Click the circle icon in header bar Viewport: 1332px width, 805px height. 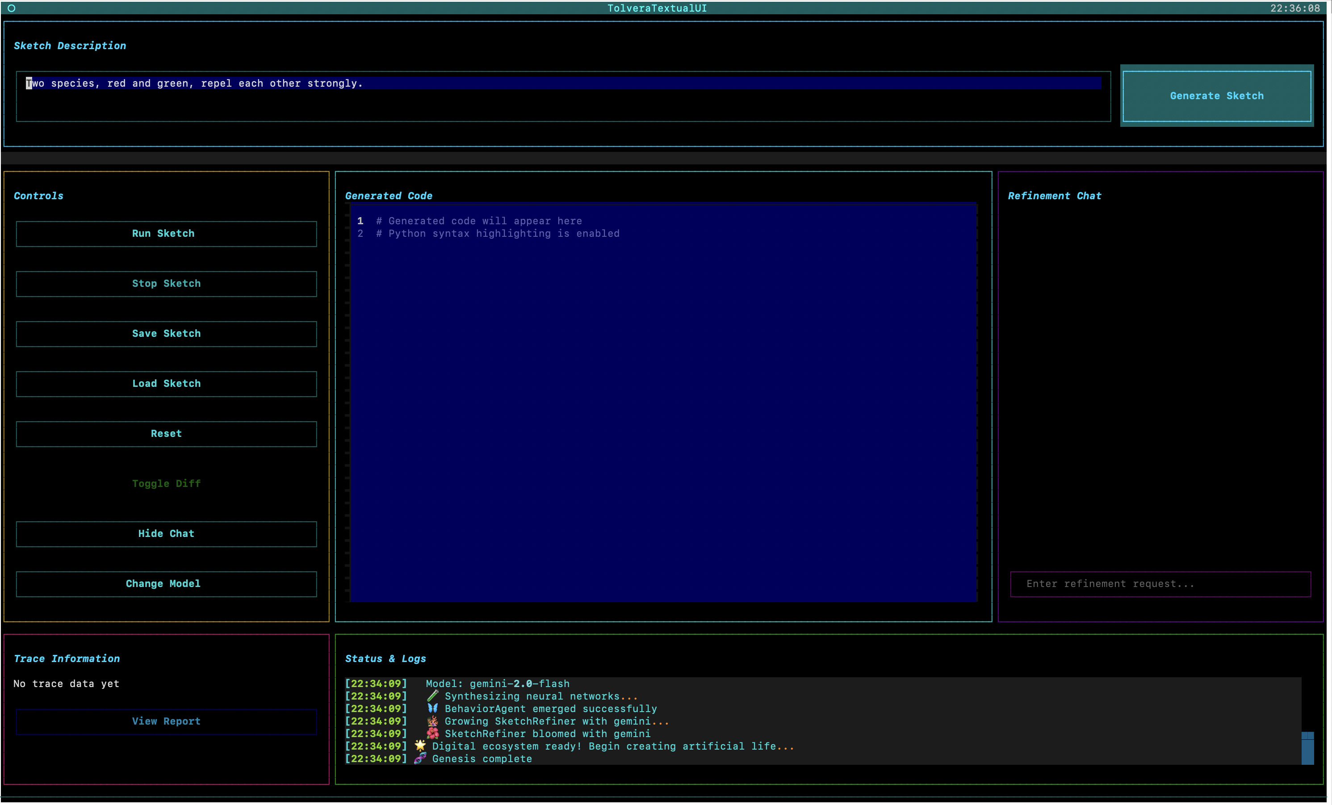pos(11,8)
